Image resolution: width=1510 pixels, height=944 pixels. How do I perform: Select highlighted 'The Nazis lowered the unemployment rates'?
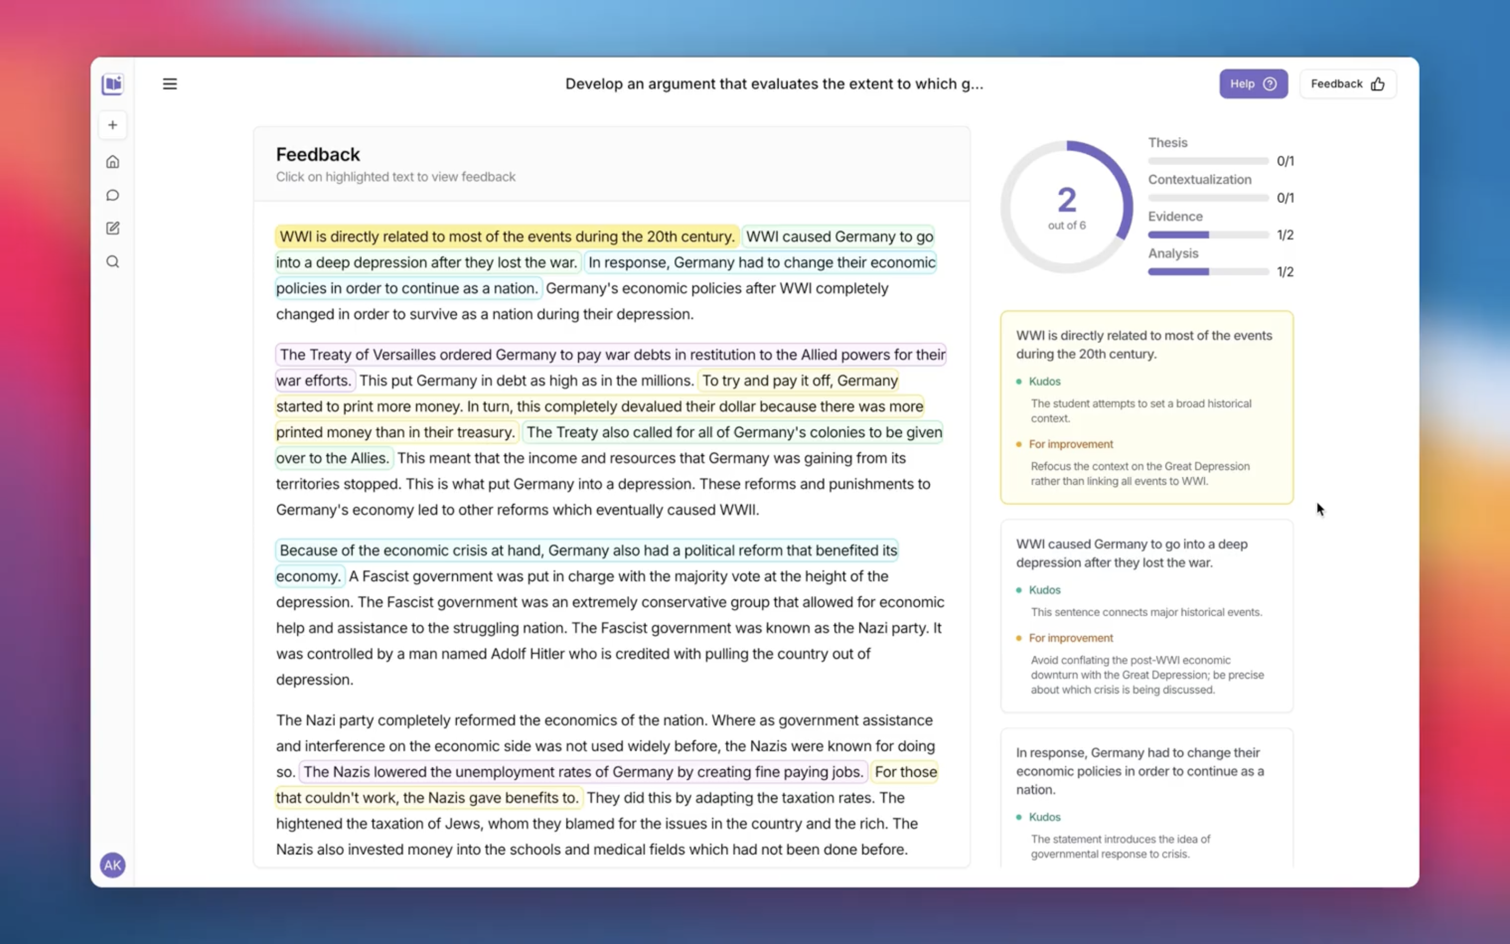click(583, 771)
